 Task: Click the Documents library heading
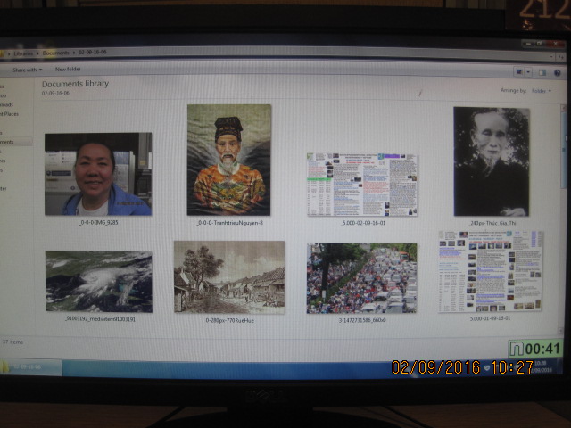75,84
